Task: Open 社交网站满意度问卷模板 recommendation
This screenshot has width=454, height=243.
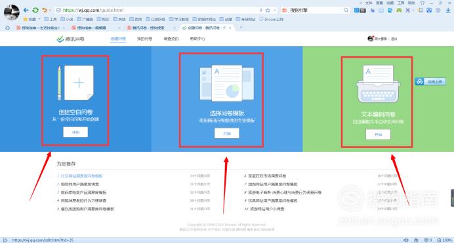Action: tap(81, 176)
